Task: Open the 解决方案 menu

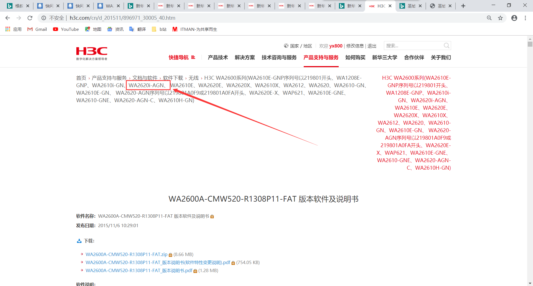Action: (245, 57)
